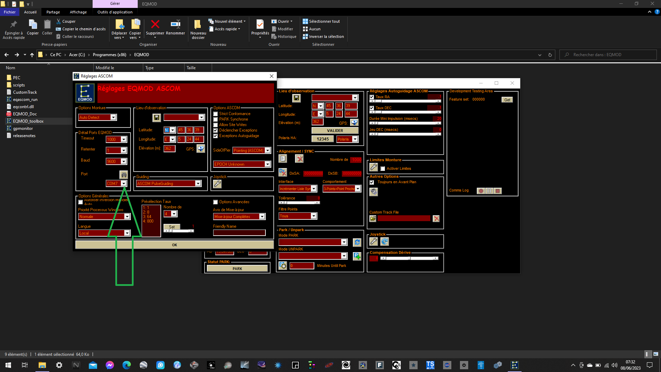Adjust Durée Mini Impulsion slider
The width and height of the screenshot is (661, 372).
click(405, 123)
